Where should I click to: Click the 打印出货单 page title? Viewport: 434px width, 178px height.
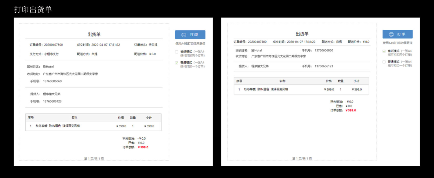pos(33,10)
